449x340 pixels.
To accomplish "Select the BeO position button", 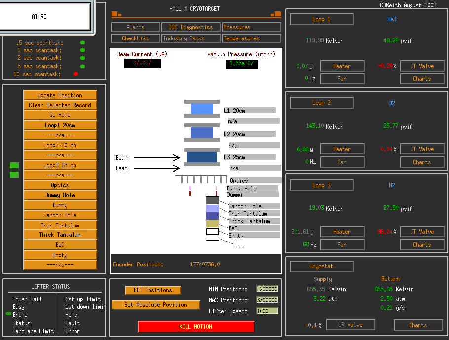I will [60, 245].
